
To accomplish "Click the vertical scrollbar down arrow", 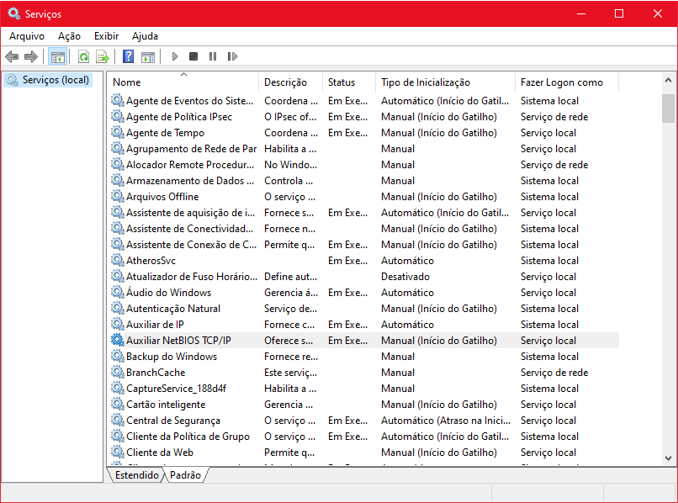I will [x=669, y=458].
